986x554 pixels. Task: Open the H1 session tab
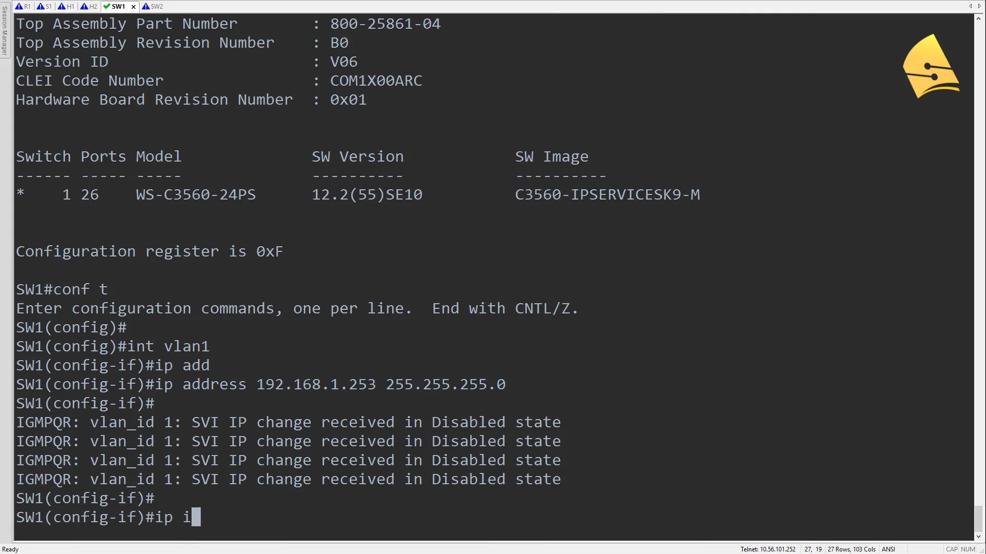pos(67,7)
